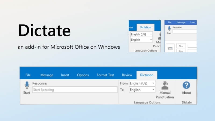Viewport: 215px width, 121px height.
Task: Switch to the Review tab
Action: (127, 75)
